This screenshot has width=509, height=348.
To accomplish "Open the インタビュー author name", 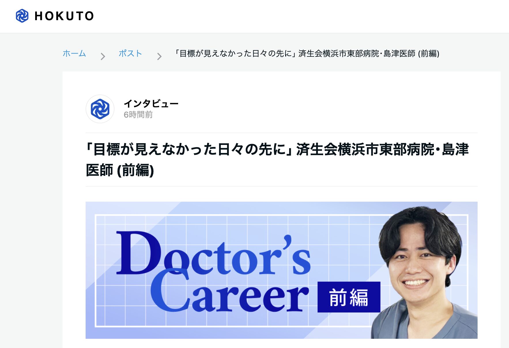I will (x=151, y=103).
